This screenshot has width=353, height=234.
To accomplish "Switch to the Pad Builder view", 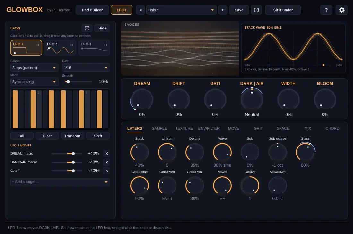I will 92,10.
